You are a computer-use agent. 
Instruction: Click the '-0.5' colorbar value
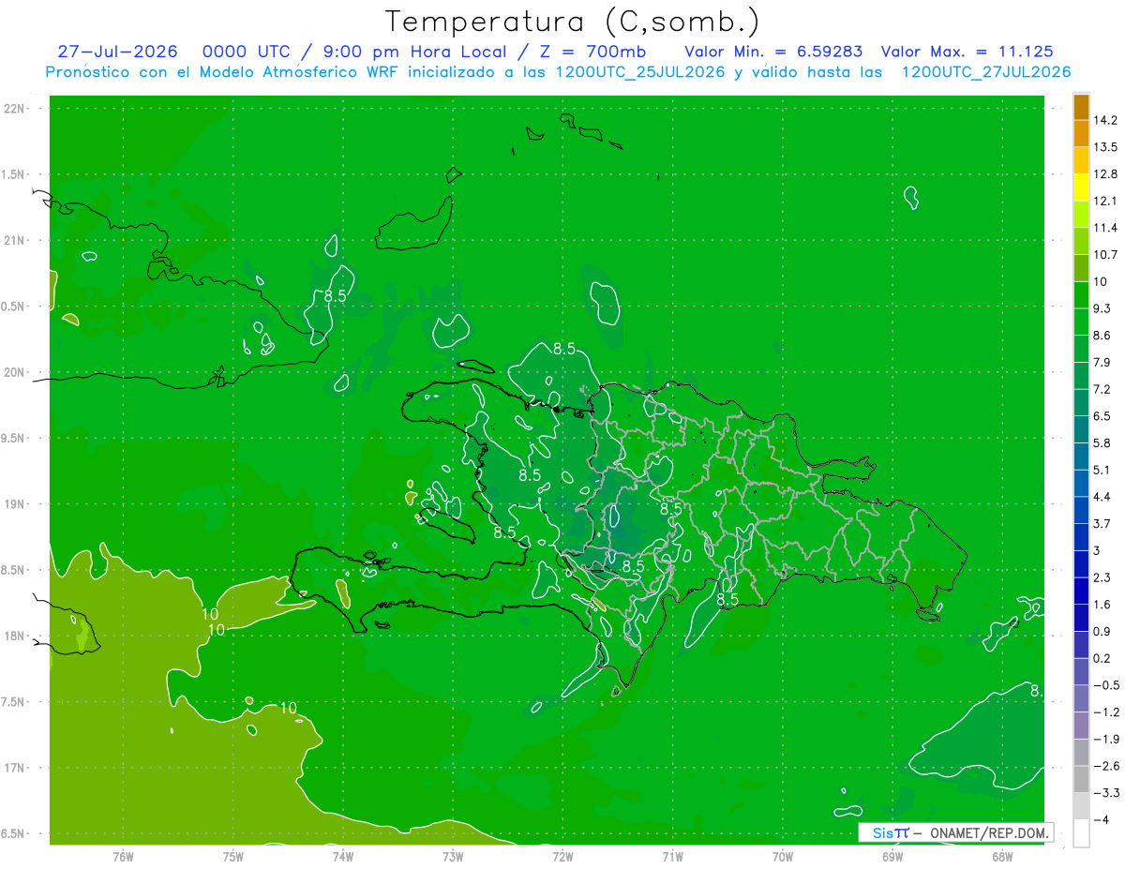[1106, 684]
